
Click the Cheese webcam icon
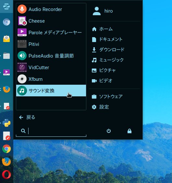(22, 21)
